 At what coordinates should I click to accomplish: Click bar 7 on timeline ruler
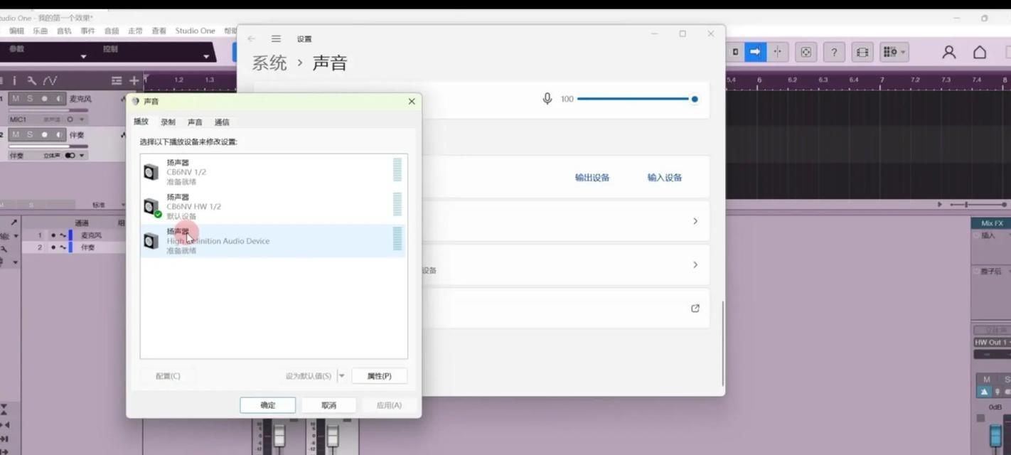[x=882, y=80]
